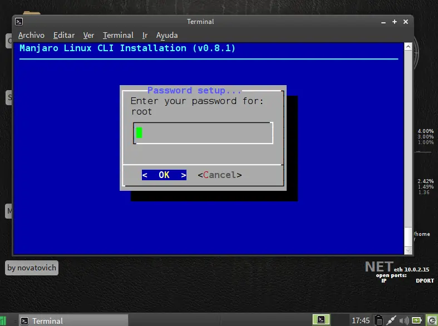Click the 'eth 10.0.2.15' network text

[x=411, y=270]
